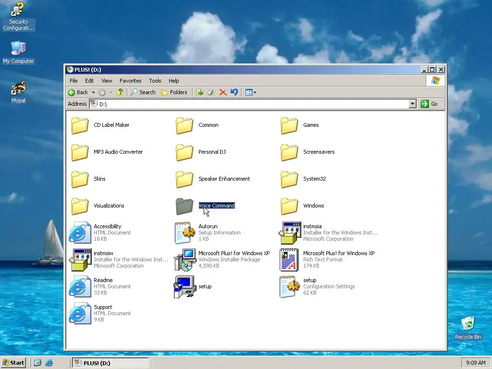
Task: Open the Favorites menu
Action: [x=131, y=81]
